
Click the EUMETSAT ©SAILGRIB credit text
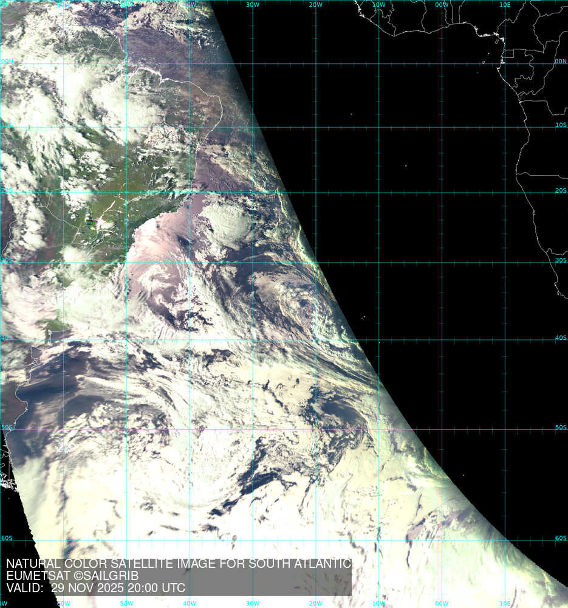tap(72, 576)
